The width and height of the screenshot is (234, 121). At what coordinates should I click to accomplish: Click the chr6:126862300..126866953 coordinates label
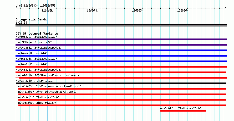[x=35, y=6]
